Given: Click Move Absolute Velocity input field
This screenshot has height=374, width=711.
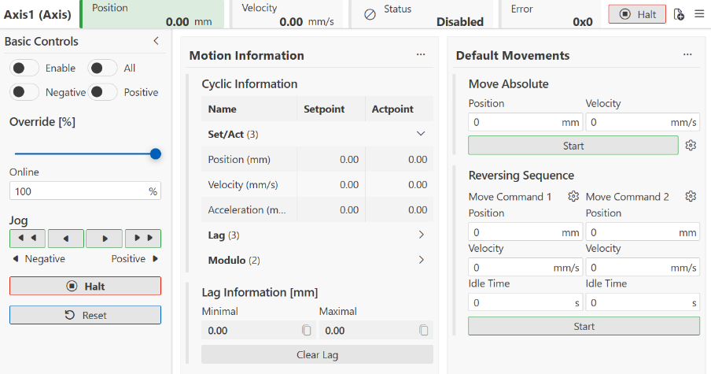Looking at the screenshot, I should [x=643, y=122].
